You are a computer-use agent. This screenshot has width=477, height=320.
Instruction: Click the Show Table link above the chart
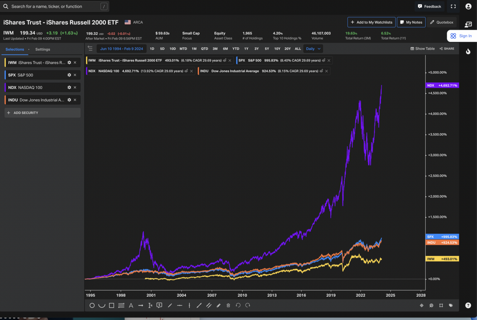click(422, 48)
